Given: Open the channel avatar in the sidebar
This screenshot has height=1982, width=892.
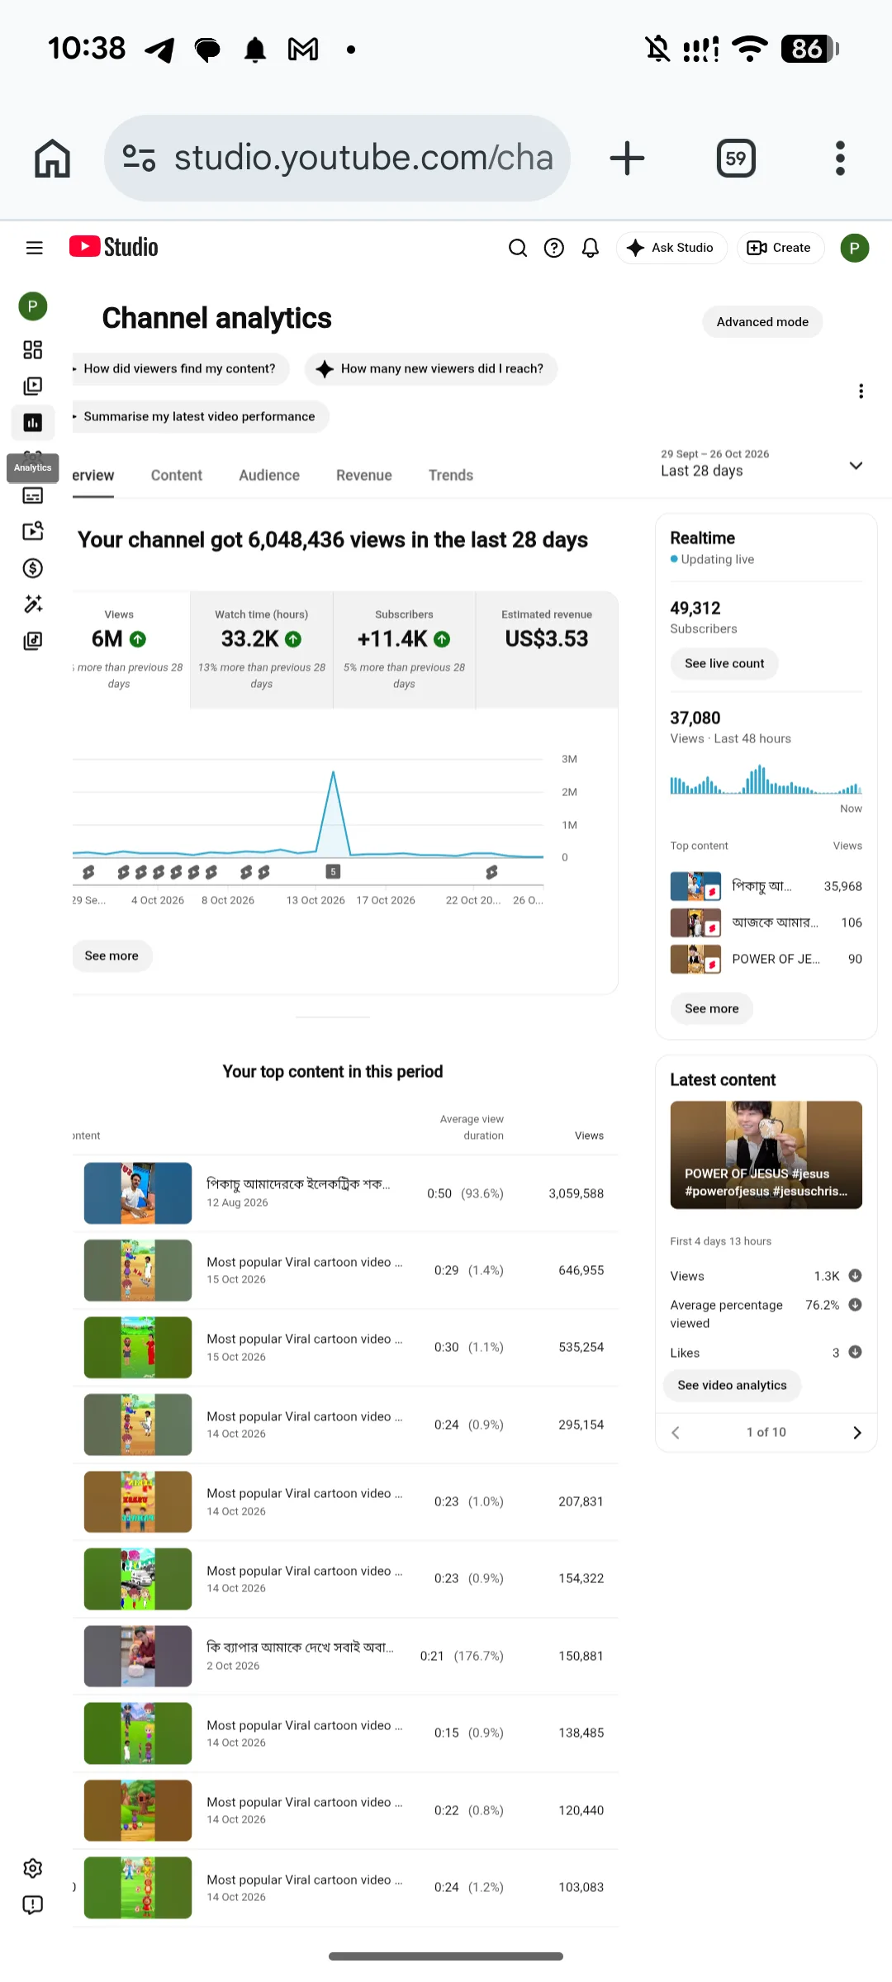Looking at the screenshot, I should coord(33,306).
